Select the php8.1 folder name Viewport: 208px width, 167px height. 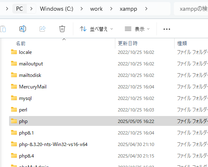tap(26, 133)
